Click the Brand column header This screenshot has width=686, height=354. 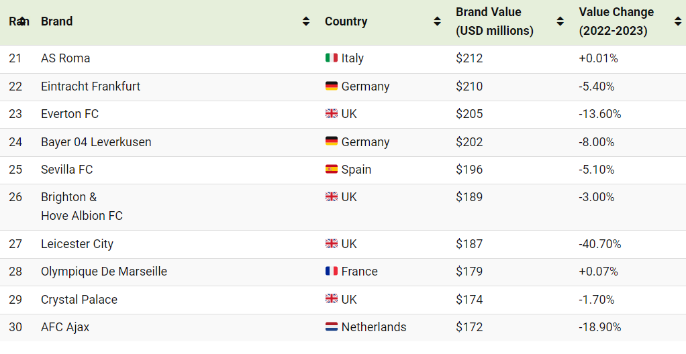point(56,21)
